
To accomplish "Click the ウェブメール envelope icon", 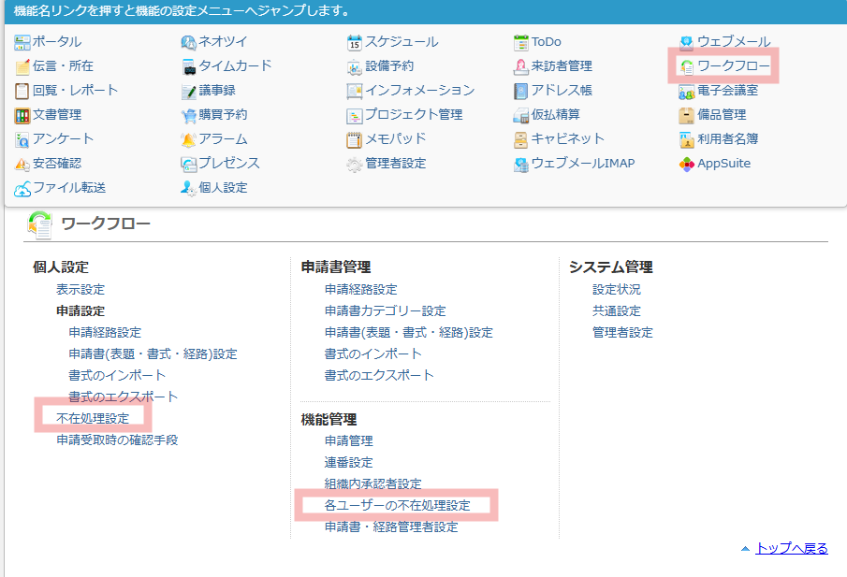I will 687,42.
